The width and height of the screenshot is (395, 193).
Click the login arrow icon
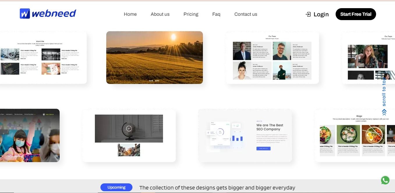tap(308, 14)
